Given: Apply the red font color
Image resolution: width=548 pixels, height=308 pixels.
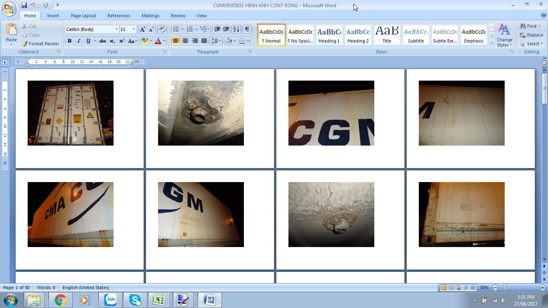Looking at the screenshot, I should (x=158, y=41).
